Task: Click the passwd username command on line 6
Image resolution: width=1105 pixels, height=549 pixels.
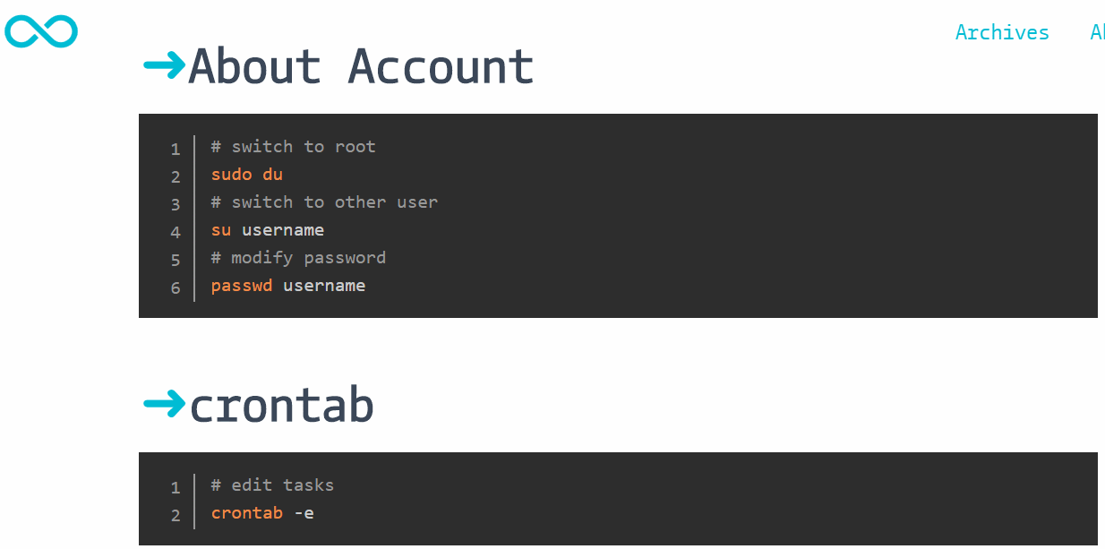Action: (x=287, y=285)
